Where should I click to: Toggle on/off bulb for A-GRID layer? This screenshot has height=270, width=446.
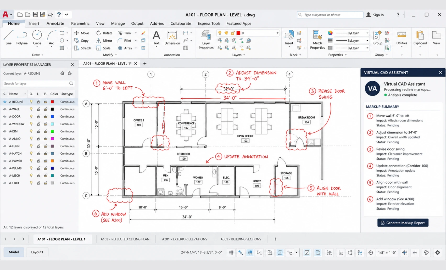point(31,183)
